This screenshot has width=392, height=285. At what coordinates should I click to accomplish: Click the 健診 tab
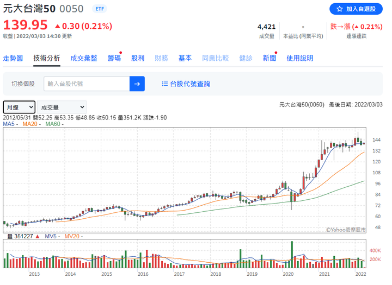tap(246, 58)
